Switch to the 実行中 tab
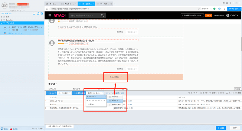Viewport: 242px width, 131px height. point(68,4)
